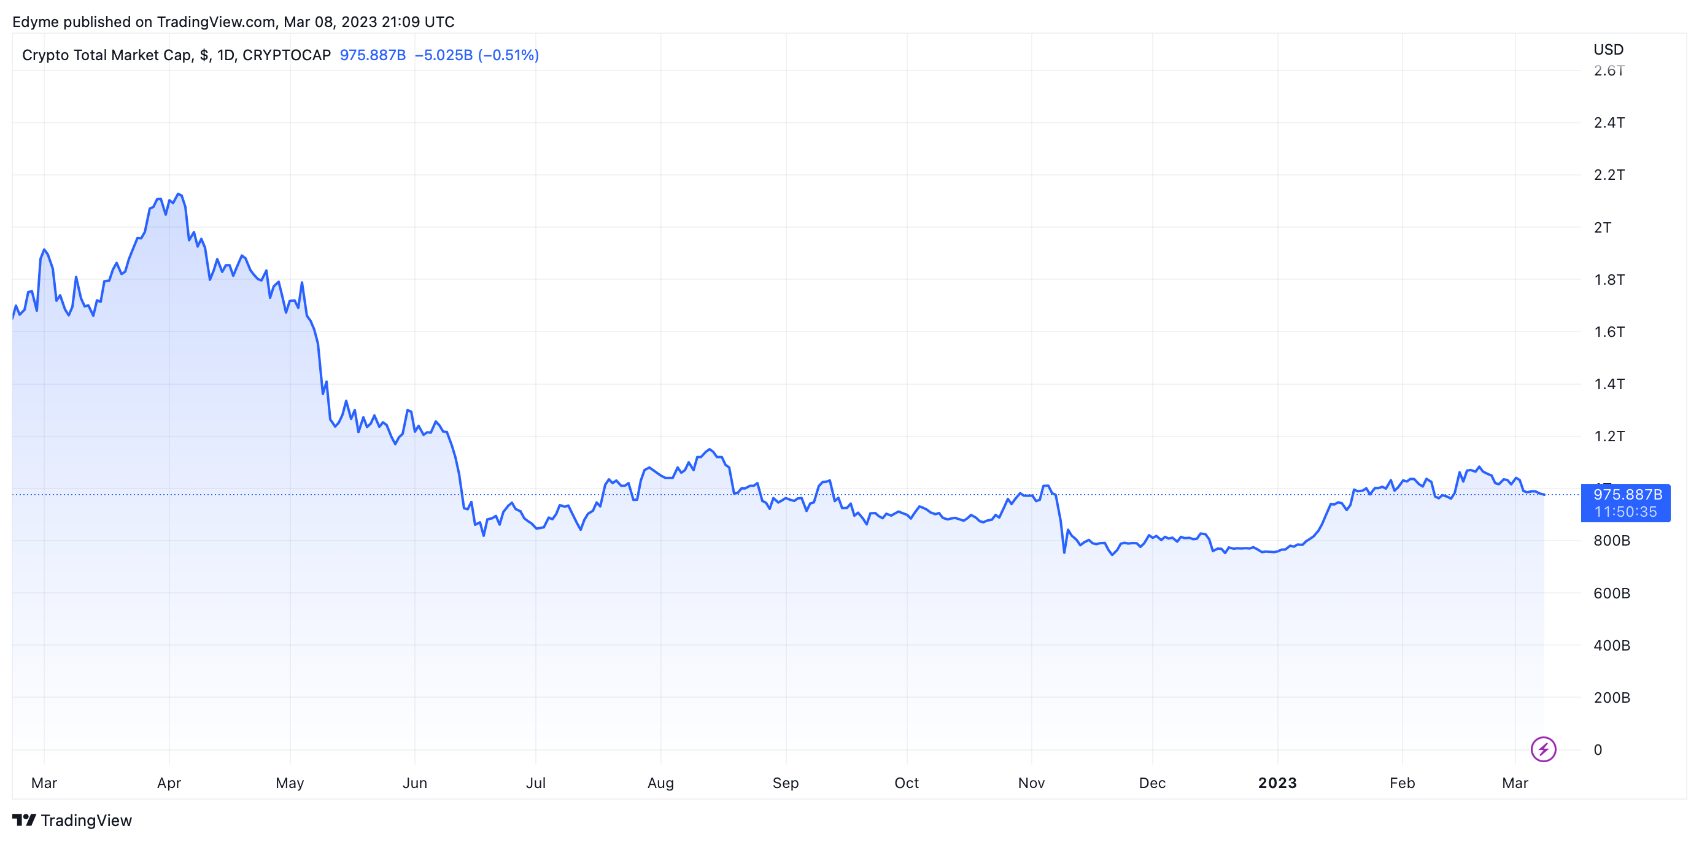Image resolution: width=1699 pixels, height=842 pixels.
Task: Click the 1.2T price axis label
Action: coord(1609,436)
